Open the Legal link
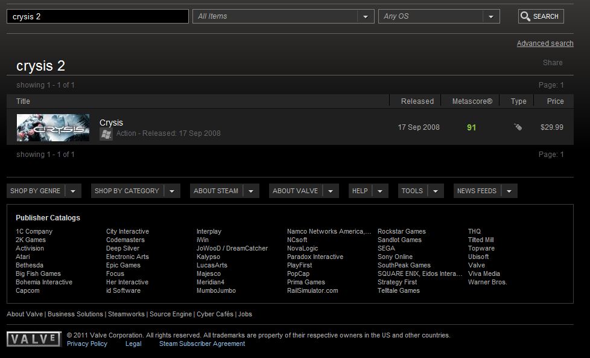The image size is (590, 358). (x=133, y=344)
